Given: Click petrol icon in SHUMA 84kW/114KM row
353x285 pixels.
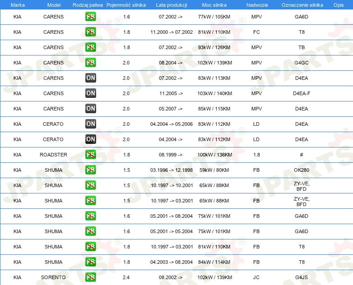Looking at the screenshot, I should [x=90, y=262].
